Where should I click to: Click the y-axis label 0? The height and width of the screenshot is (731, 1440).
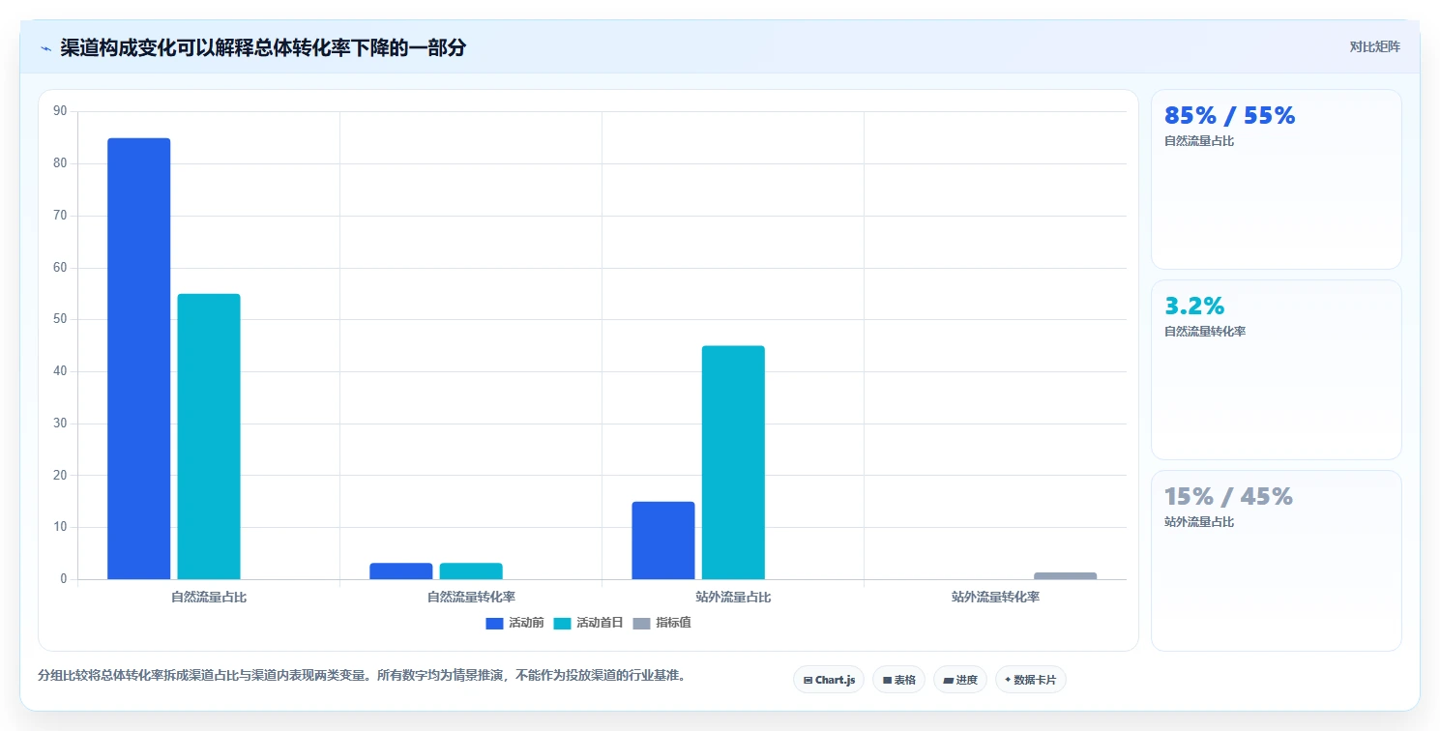(x=64, y=579)
